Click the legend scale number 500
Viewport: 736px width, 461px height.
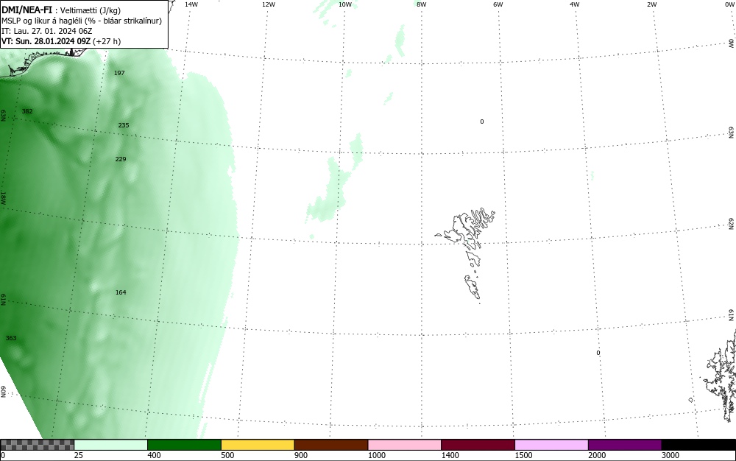227,455
